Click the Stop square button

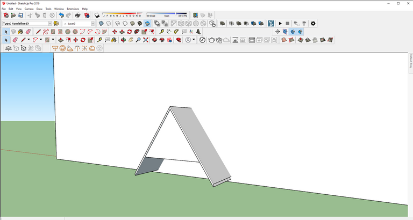click(288, 24)
